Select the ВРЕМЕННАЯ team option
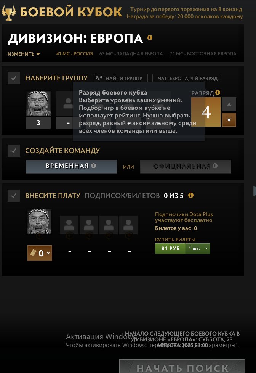 (71, 166)
